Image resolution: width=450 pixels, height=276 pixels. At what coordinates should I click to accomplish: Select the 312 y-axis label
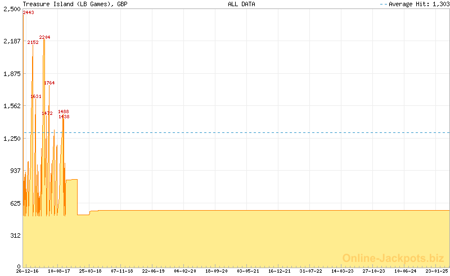(14, 235)
